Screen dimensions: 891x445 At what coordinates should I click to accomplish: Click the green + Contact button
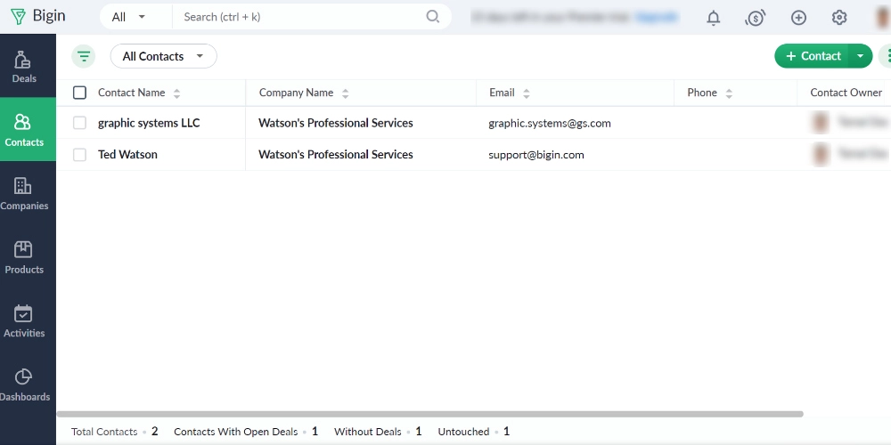(x=812, y=55)
